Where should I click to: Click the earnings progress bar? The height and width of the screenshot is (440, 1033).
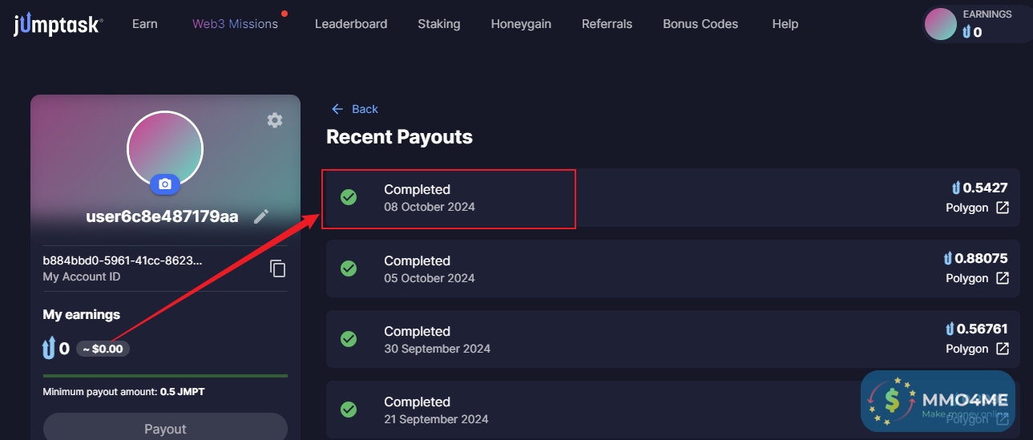tap(165, 375)
